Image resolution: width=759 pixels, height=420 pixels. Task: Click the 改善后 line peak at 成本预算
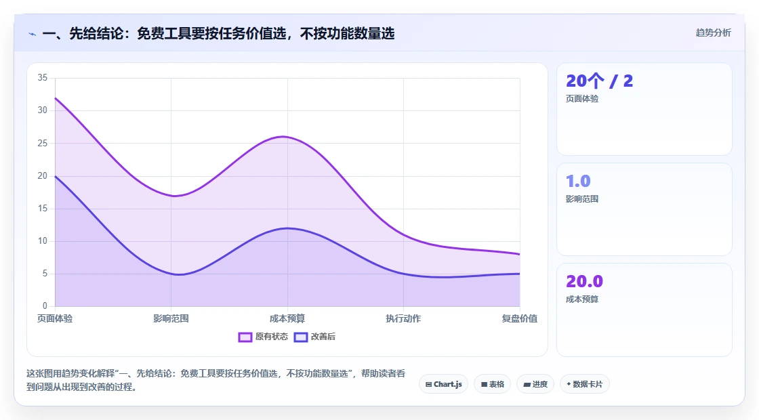point(287,228)
